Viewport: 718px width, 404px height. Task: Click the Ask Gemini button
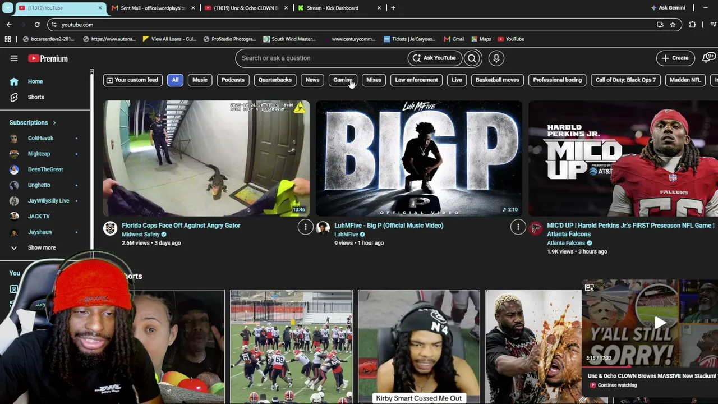pos(668,8)
